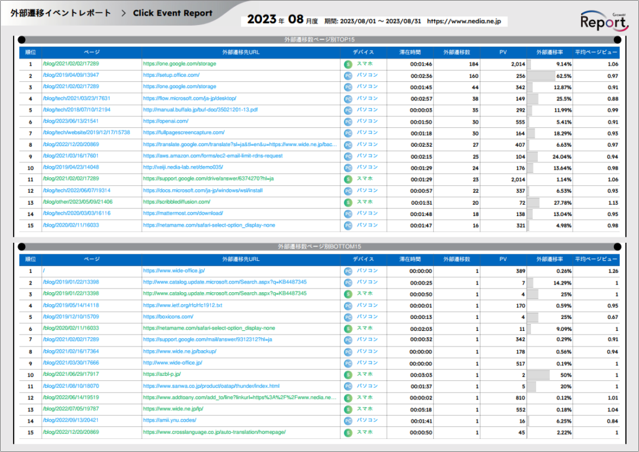Open page link /blog/2023/06/13/21541
Viewport: 639px width, 452px height.
click(71, 121)
